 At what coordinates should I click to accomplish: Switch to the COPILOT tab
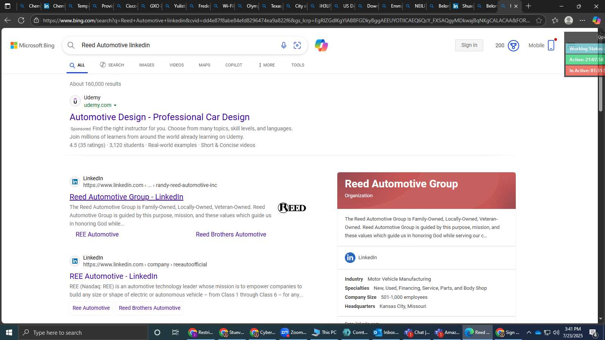[x=234, y=65]
